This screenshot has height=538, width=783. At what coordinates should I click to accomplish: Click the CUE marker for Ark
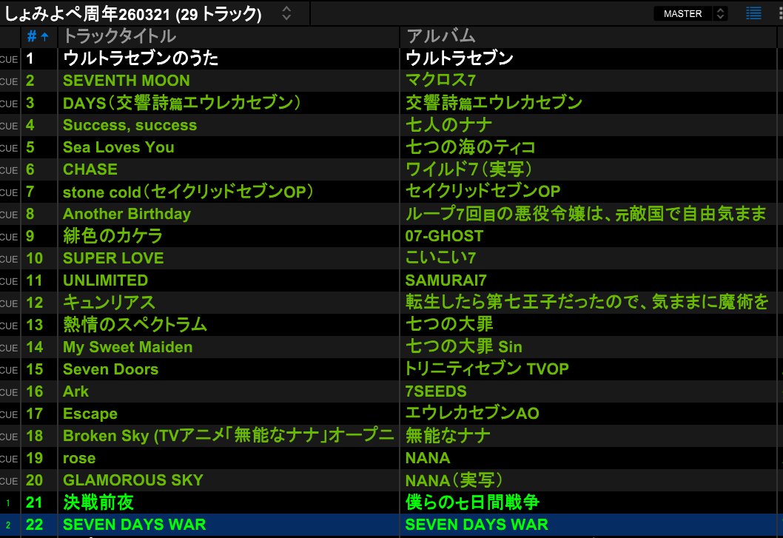pos(9,392)
